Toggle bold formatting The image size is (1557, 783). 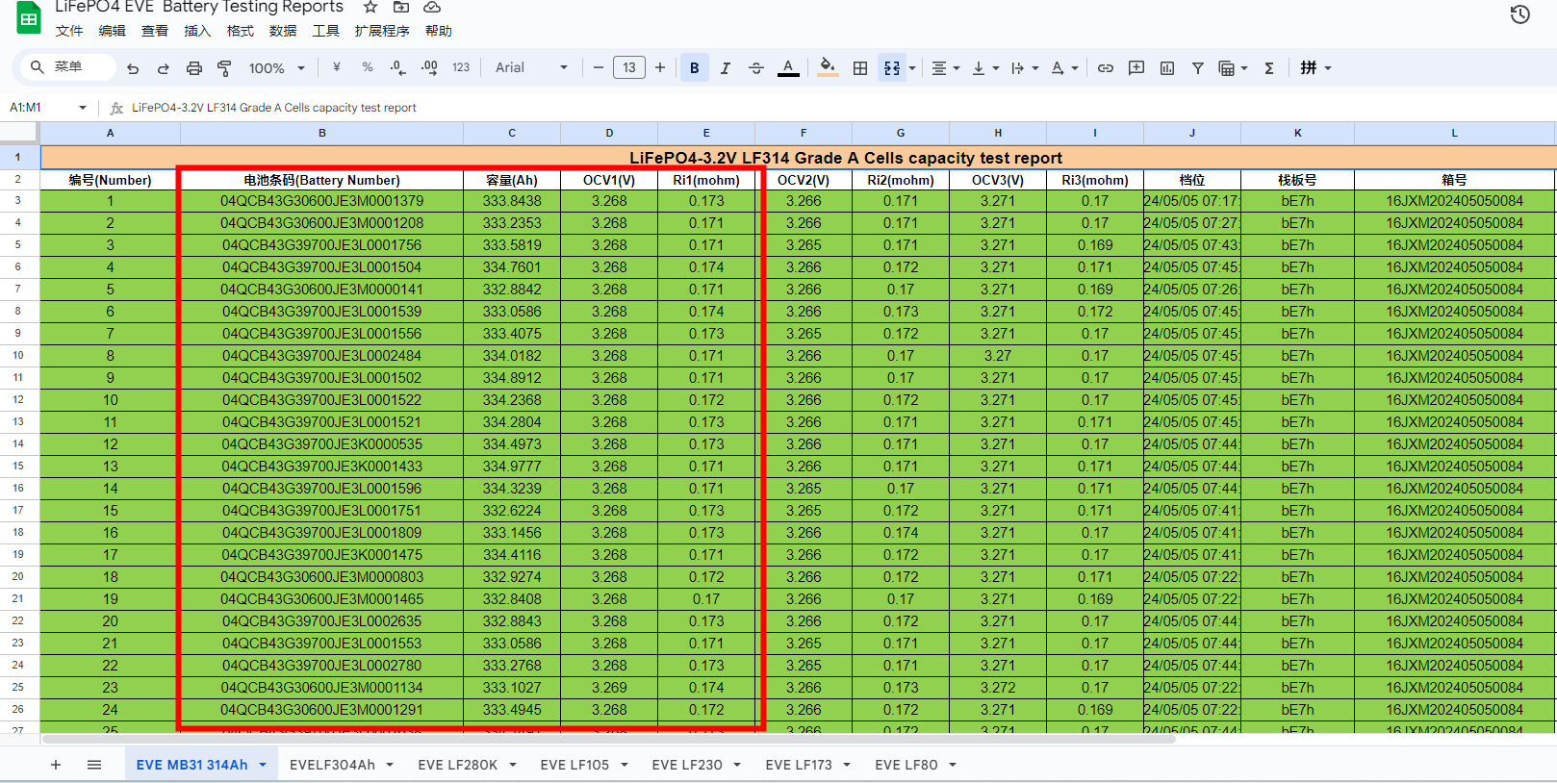[694, 68]
